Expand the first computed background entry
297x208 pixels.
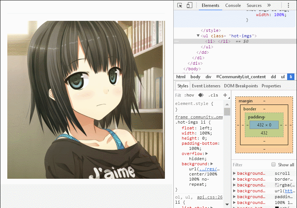234,173
